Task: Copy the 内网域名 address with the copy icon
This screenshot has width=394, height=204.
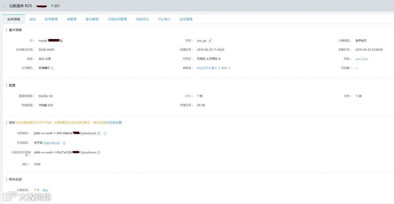Action: [x=99, y=133]
